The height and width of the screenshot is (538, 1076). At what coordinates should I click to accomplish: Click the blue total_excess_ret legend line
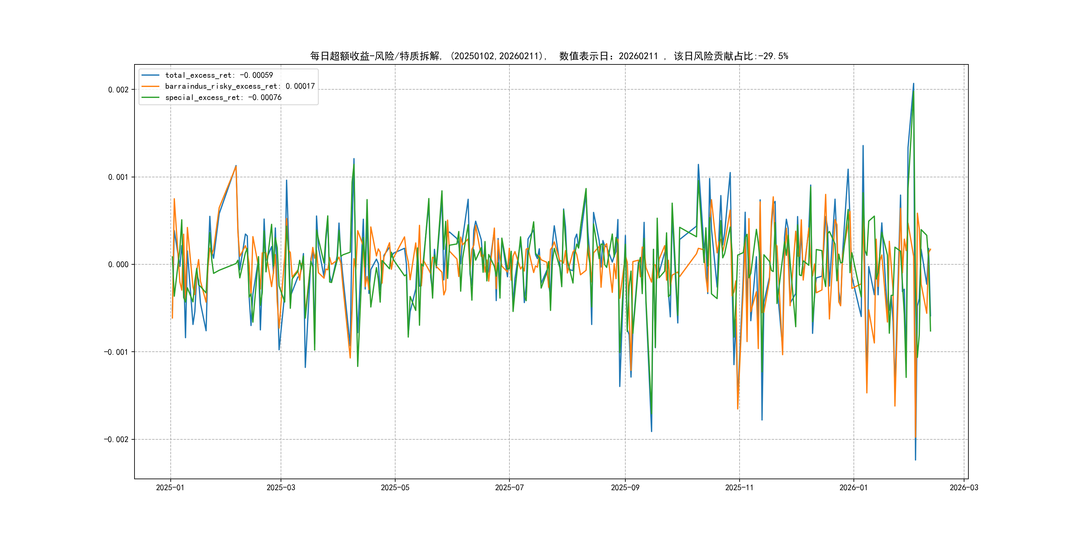point(150,75)
